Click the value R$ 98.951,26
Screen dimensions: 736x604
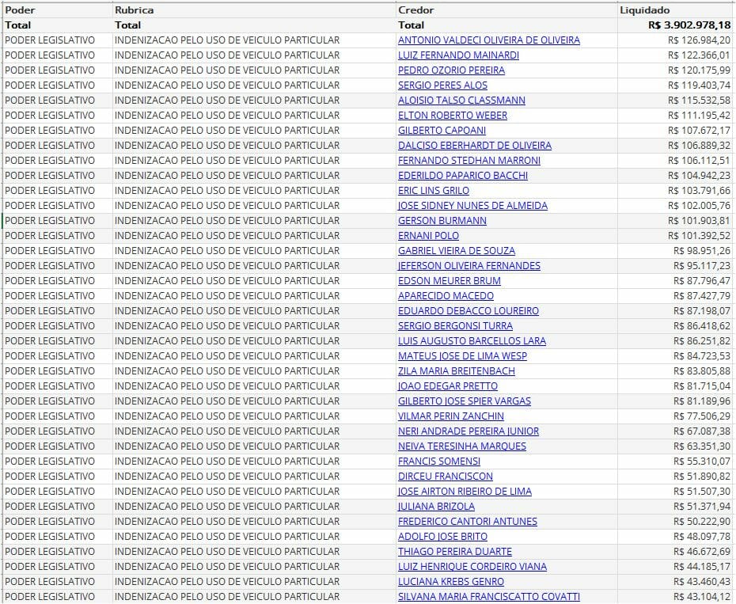(x=702, y=251)
